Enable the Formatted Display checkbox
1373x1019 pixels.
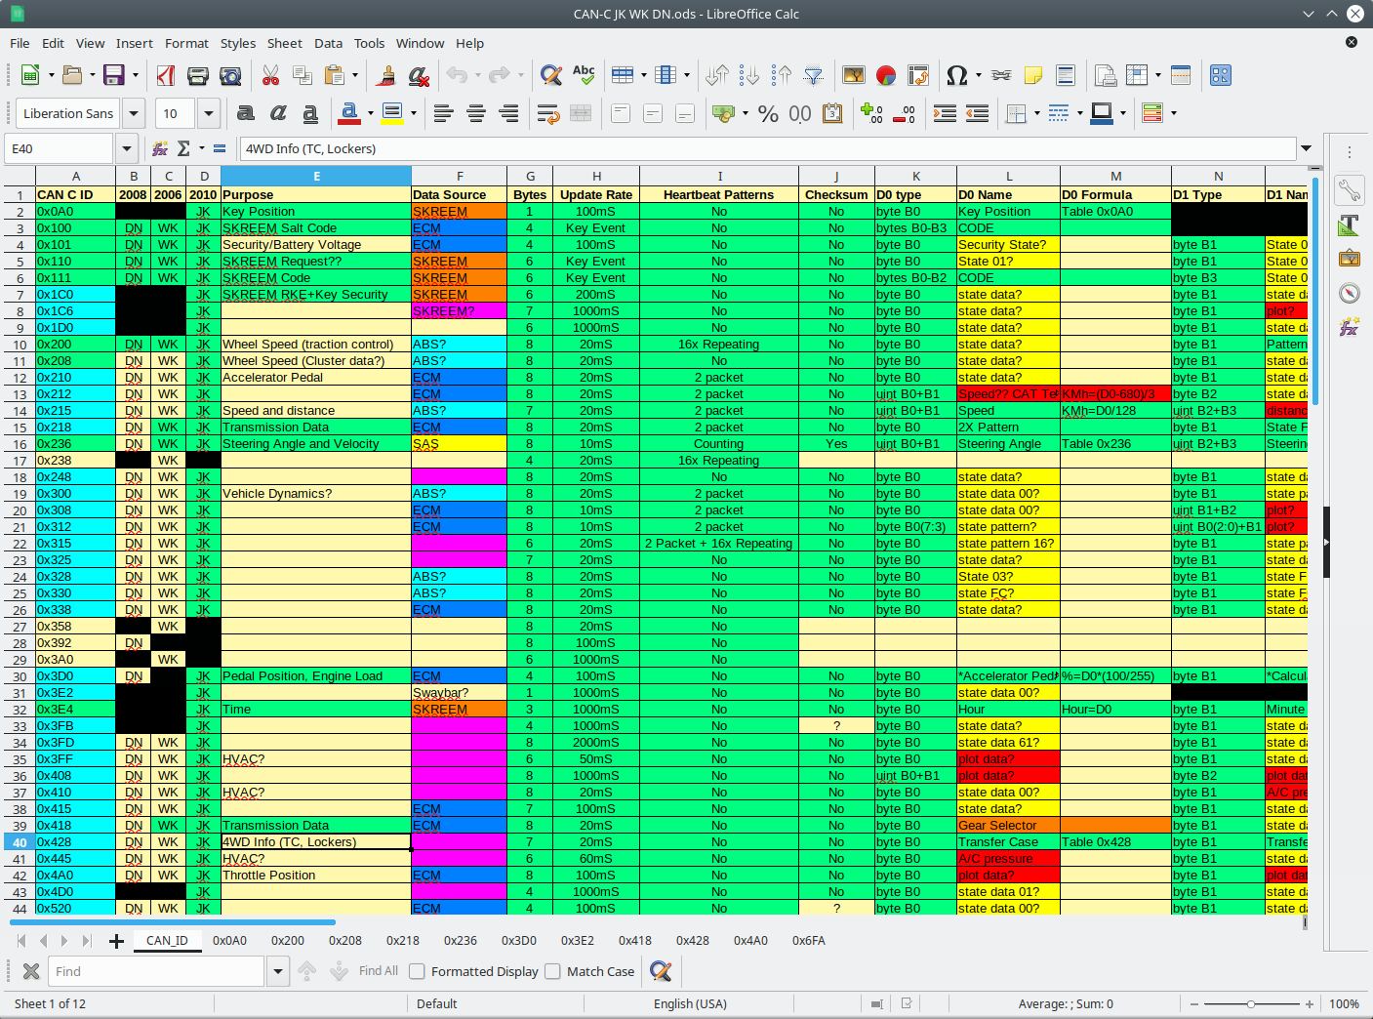(417, 971)
